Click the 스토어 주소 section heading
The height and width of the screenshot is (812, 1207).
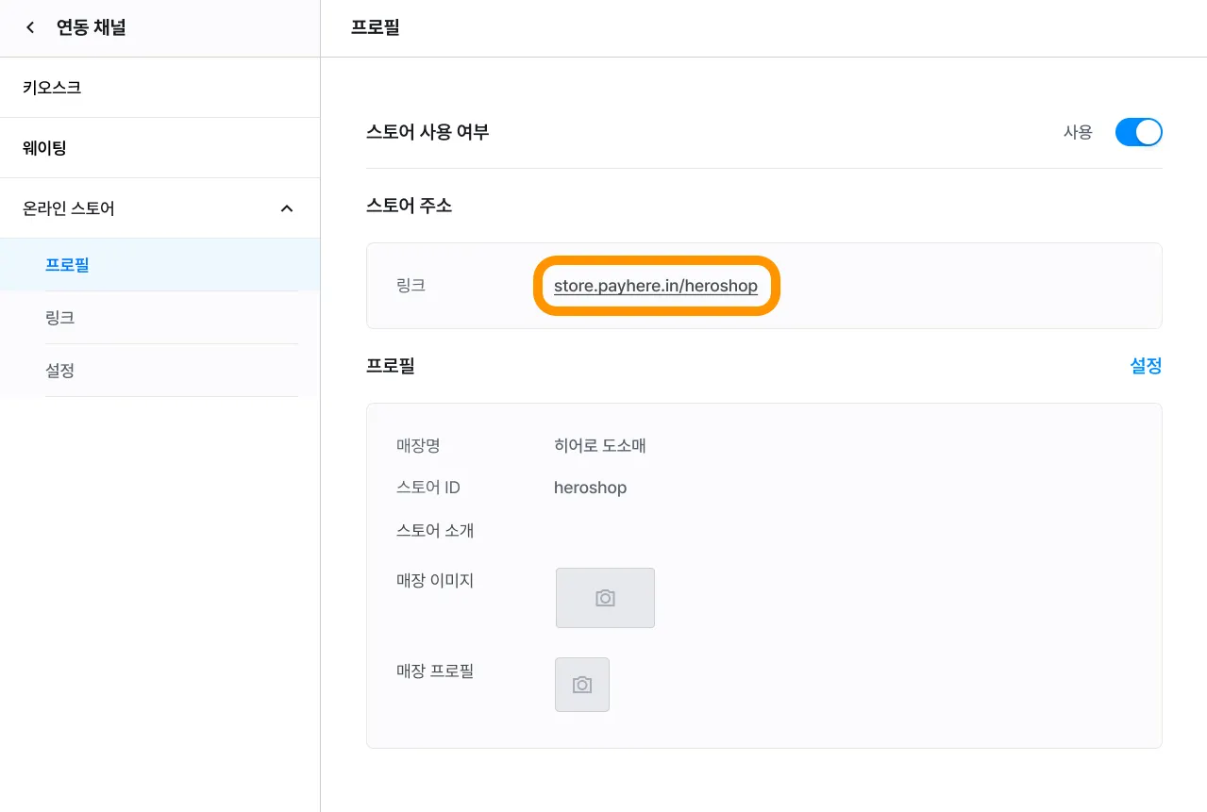pos(409,206)
